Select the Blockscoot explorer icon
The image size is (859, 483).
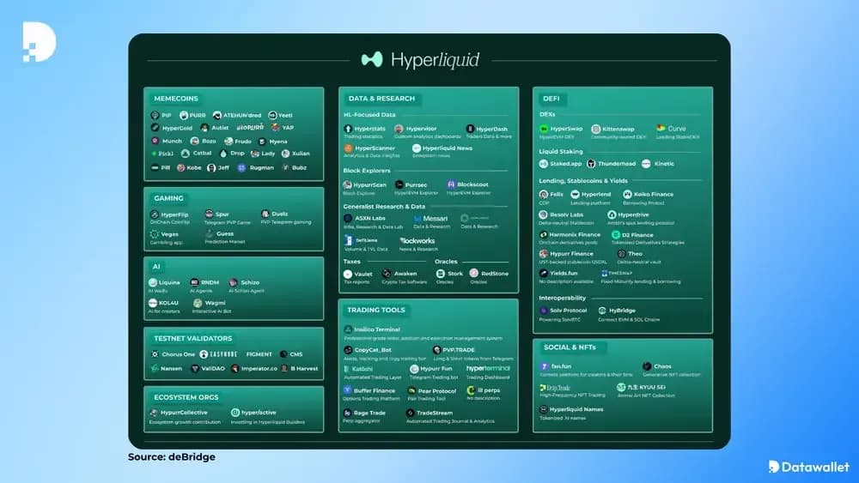[451, 184]
